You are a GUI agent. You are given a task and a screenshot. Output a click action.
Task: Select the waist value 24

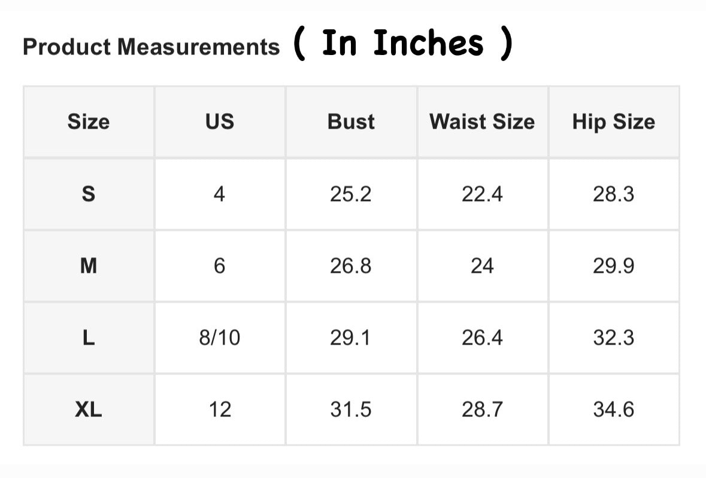coord(482,266)
